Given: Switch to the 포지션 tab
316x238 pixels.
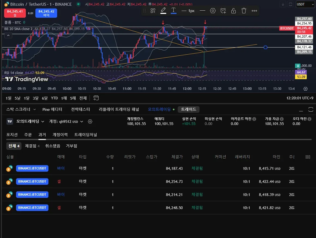Looking at the screenshot, I should (x=12, y=135).
